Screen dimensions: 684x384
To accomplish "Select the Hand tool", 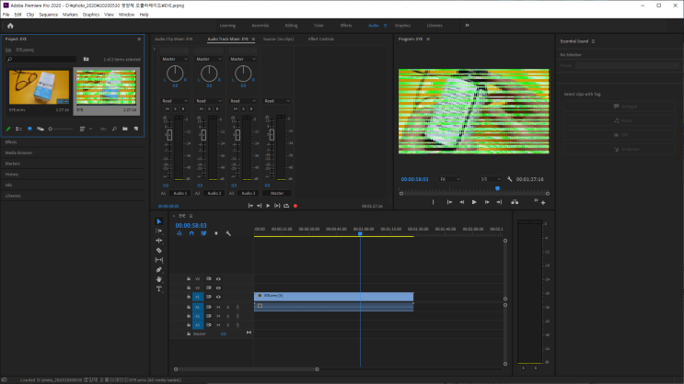I will (158, 279).
